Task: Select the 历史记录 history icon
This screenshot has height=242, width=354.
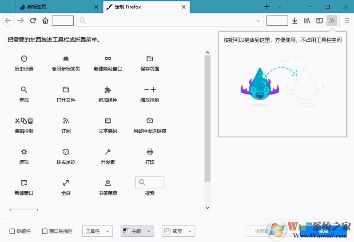Action: coord(24,59)
